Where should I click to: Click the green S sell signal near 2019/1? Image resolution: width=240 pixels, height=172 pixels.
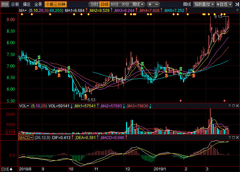[181, 69]
